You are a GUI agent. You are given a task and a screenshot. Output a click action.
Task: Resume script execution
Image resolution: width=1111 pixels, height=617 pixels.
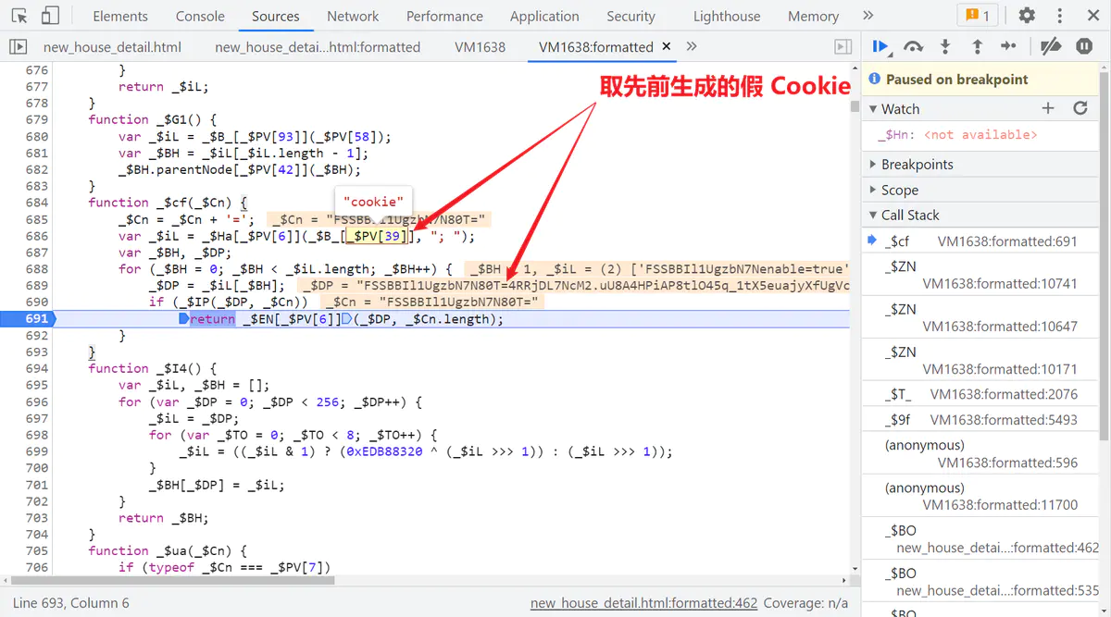coord(880,46)
